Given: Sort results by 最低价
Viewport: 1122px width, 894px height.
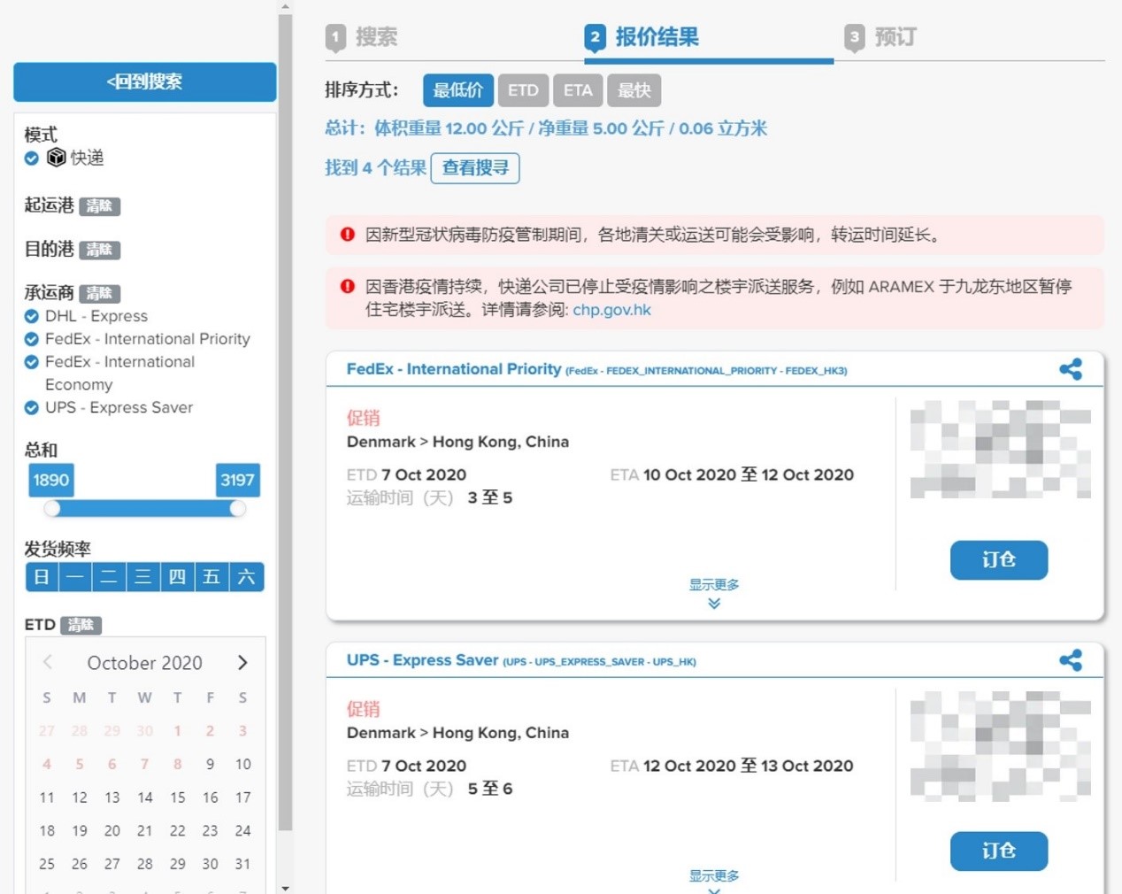Looking at the screenshot, I should (x=458, y=90).
